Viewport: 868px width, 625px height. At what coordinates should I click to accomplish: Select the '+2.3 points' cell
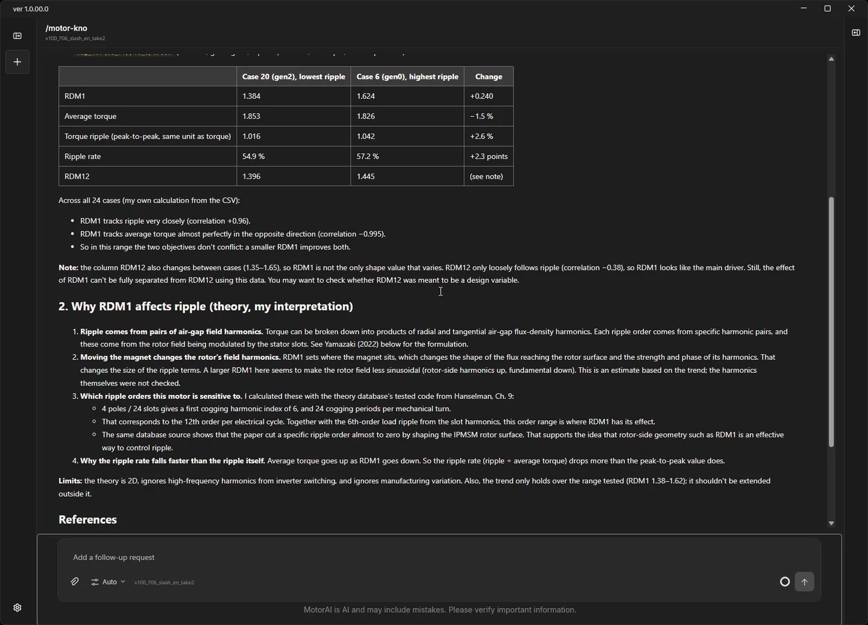coord(489,156)
